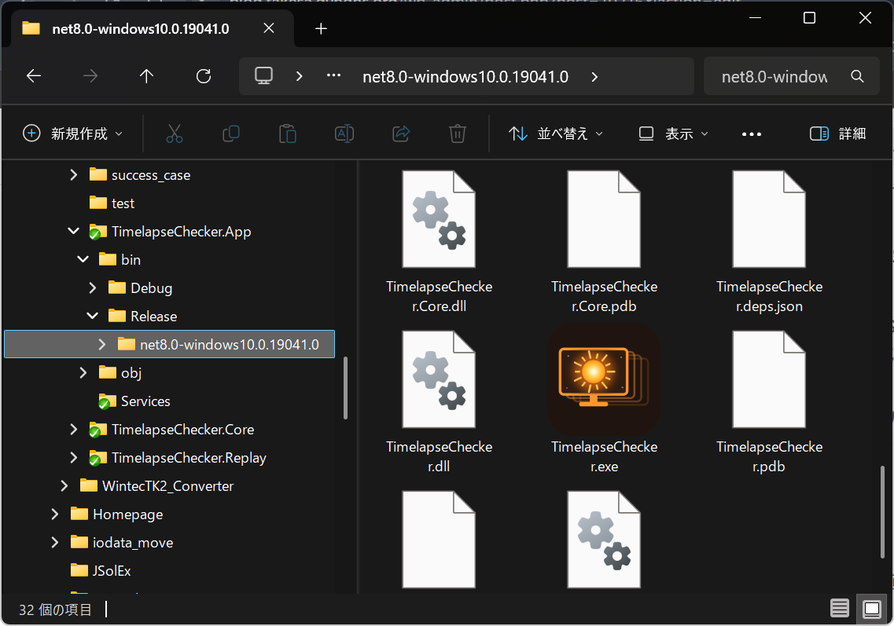Open the chevron after PC icon in address bar
This screenshot has width=894, height=626.
click(299, 76)
